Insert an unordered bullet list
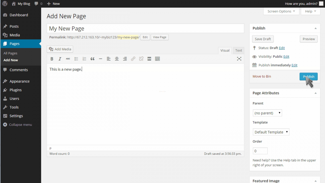This screenshot has height=183, width=325. [76, 59]
